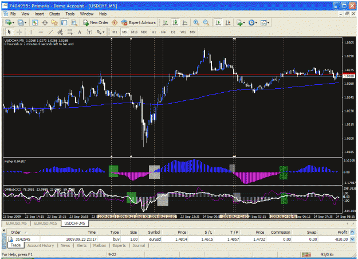Zoom out on the chart
This screenshot has height=259, width=358.
coord(206,22)
